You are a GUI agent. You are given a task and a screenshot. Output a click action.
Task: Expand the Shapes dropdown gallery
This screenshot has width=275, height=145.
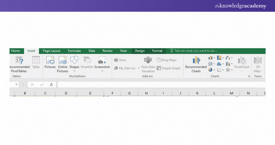tap(74, 71)
